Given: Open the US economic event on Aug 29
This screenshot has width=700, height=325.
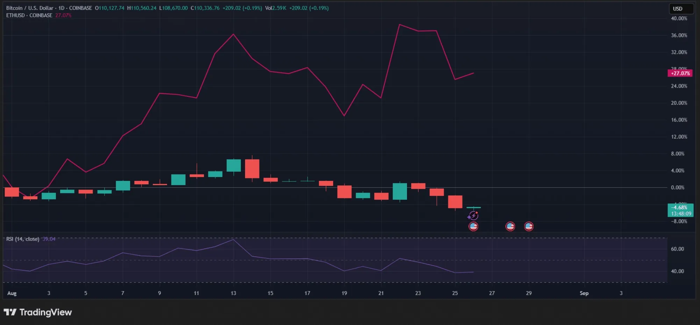Looking at the screenshot, I should click(x=529, y=227).
